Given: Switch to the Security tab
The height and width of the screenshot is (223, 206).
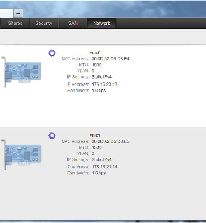Looking at the screenshot, I should click(x=44, y=23).
